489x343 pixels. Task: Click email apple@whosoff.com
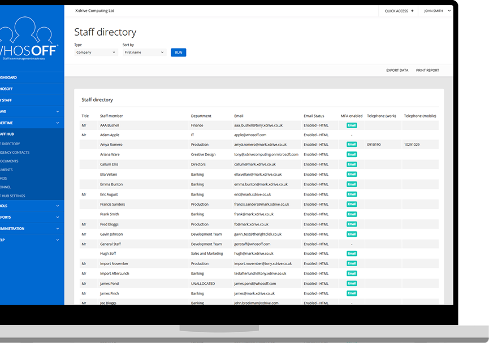pyautogui.click(x=250, y=135)
